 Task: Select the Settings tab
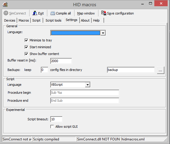(72, 20)
